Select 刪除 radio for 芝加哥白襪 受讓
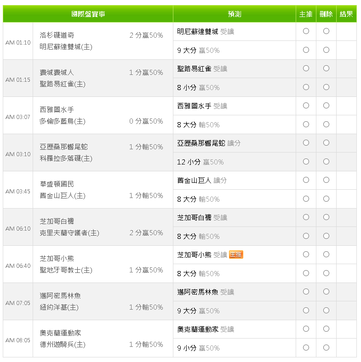 (x=326, y=217)
